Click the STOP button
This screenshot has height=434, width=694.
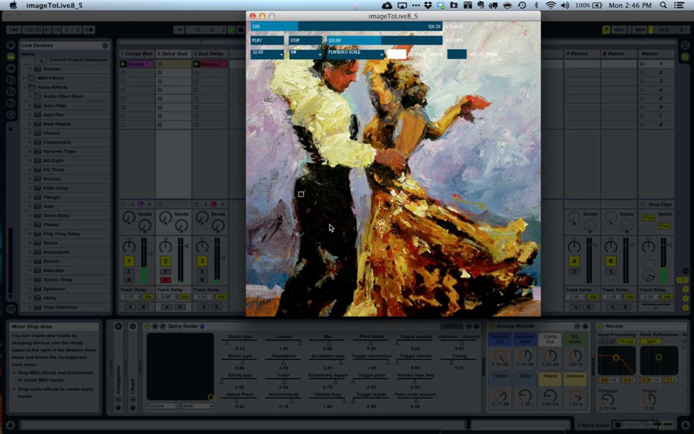click(x=305, y=41)
